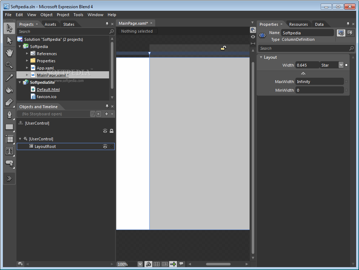Image resolution: width=359 pixels, height=270 pixels.
Task: Select the Pan hand tool
Action: click(9, 53)
